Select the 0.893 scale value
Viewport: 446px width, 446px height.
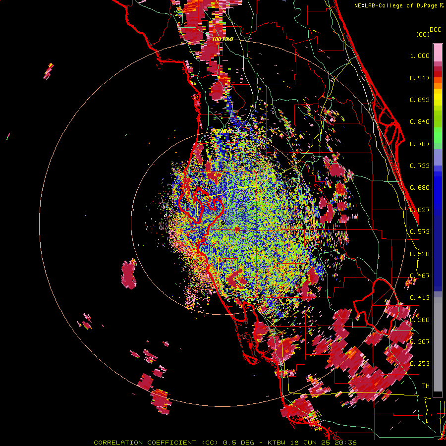[x=420, y=100]
